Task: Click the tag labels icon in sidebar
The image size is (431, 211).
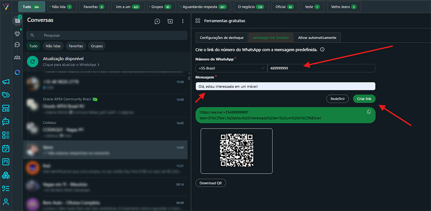Action: (x=6, y=95)
